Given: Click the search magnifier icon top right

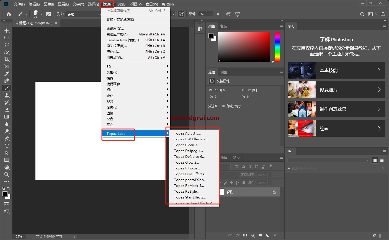Looking at the screenshot, I should pos(362,14).
